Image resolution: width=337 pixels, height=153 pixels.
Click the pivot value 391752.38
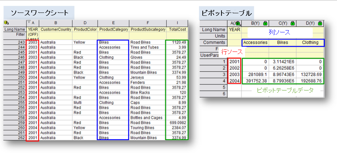point(255,81)
